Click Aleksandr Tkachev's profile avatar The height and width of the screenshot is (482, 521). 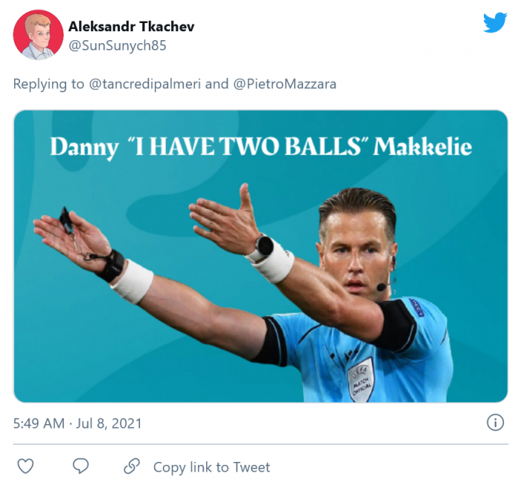click(39, 35)
